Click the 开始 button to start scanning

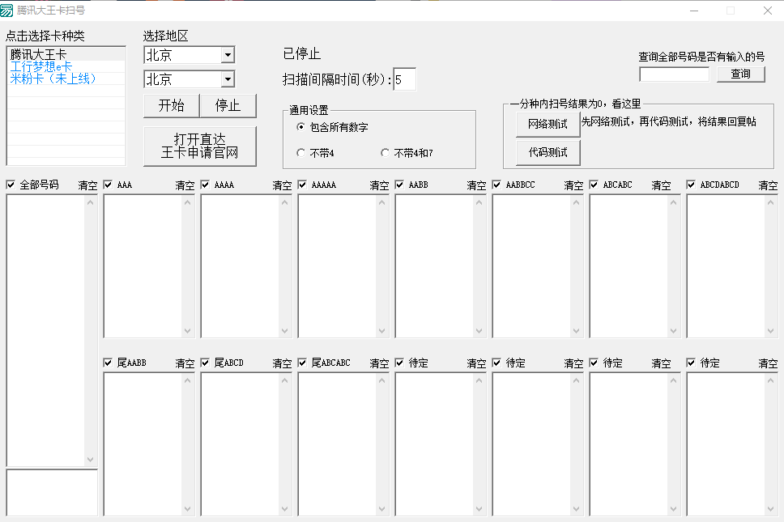[x=171, y=105]
